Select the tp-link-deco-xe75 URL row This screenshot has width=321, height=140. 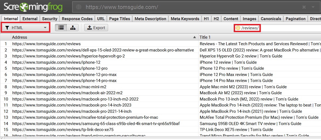[63, 130]
